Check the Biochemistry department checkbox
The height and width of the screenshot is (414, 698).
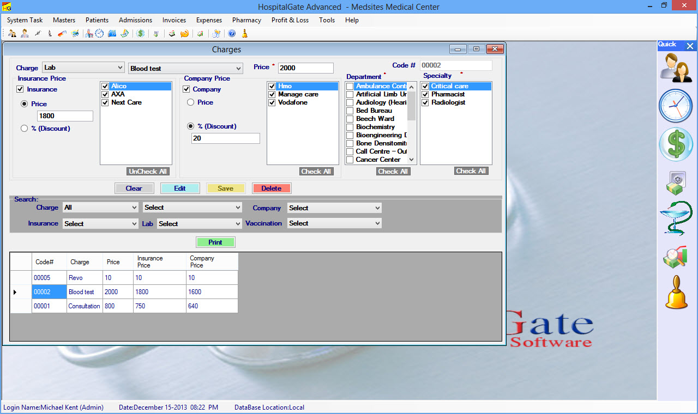pos(350,127)
